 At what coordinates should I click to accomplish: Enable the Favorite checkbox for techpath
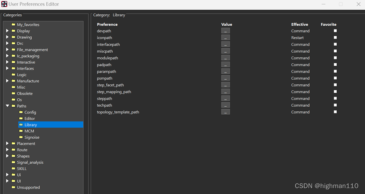click(x=335, y=105)
